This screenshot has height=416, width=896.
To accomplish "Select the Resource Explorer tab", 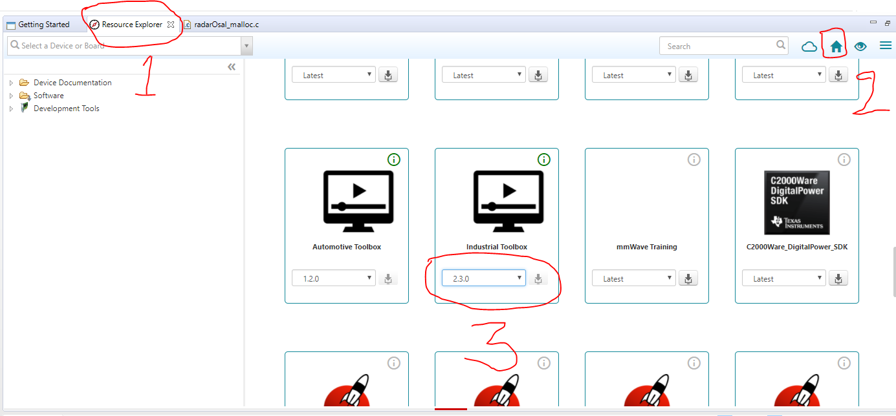I will click(x=132, y=25).
